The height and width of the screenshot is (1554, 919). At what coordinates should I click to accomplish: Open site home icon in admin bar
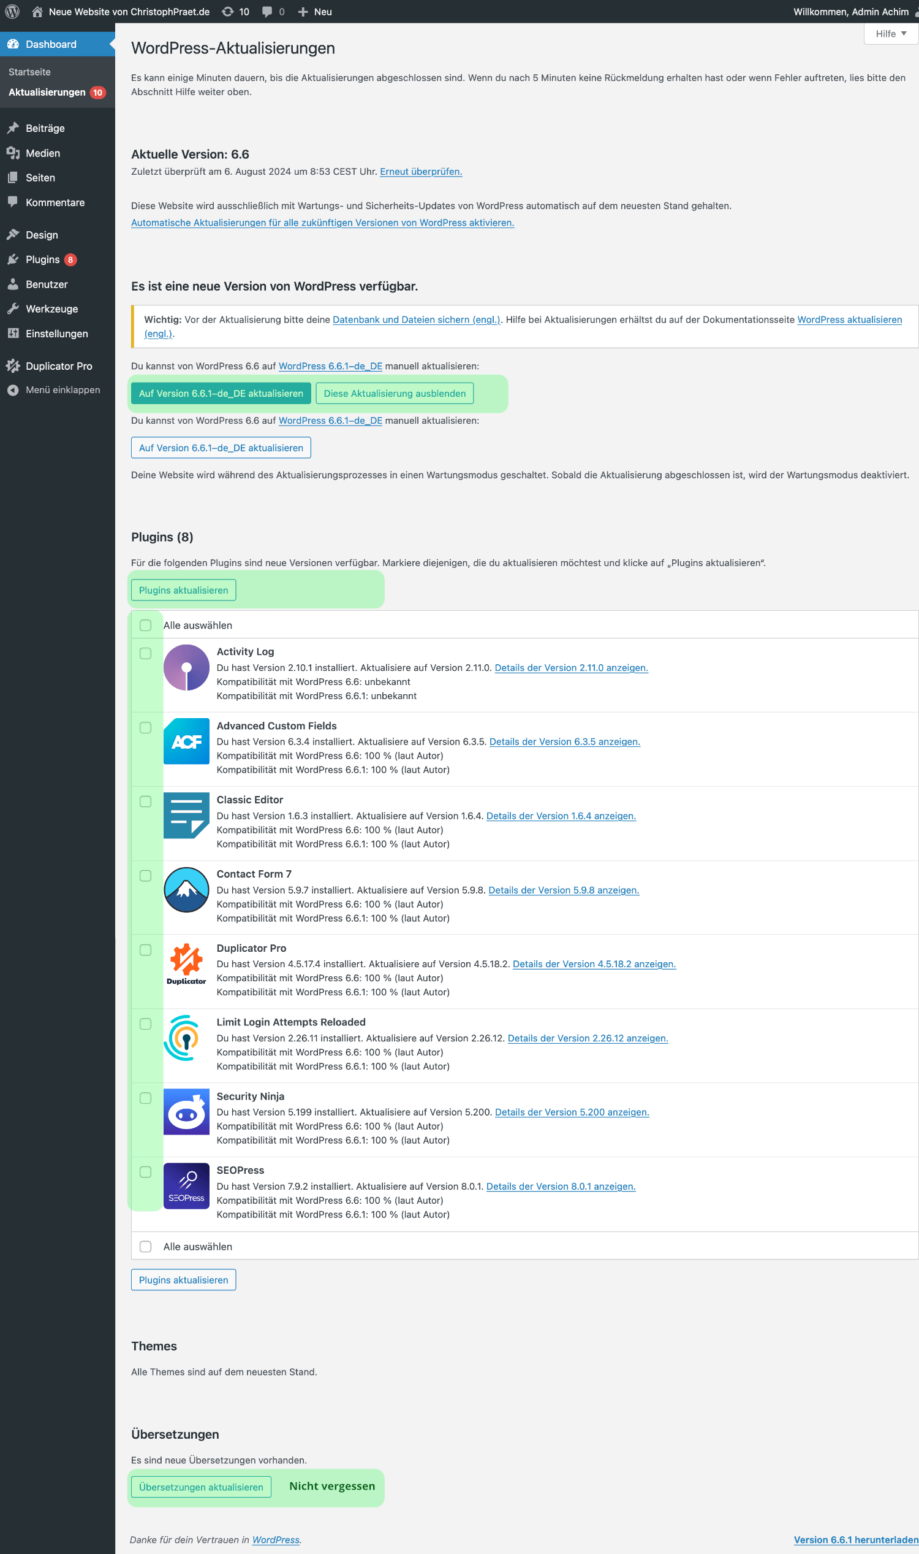pos(37,12)
